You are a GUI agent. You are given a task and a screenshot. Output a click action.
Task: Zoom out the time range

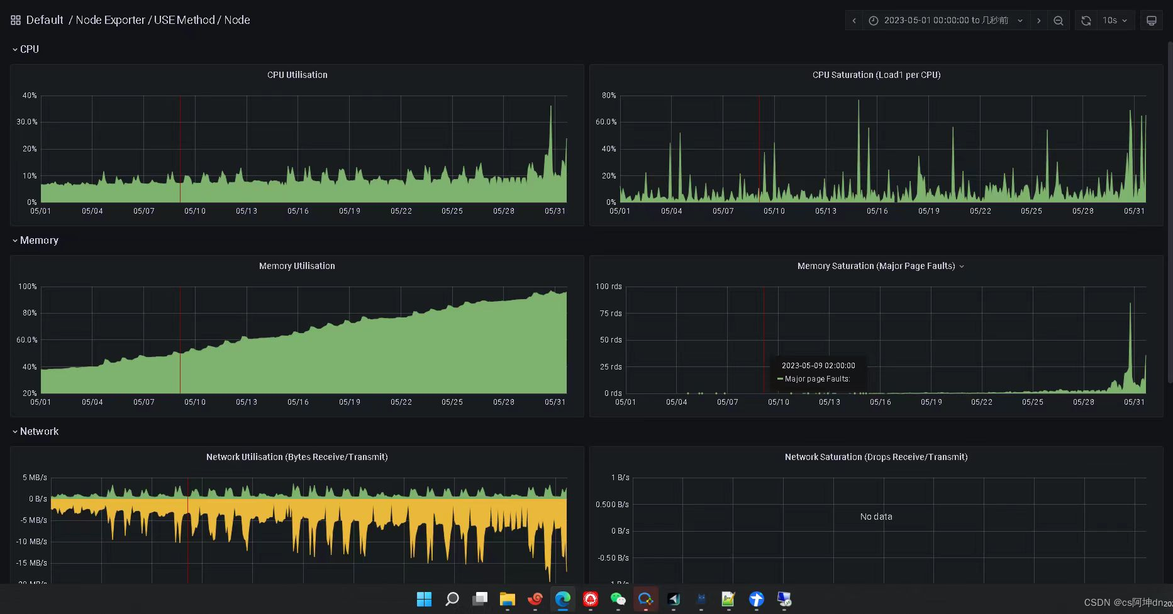point(1059,21)
